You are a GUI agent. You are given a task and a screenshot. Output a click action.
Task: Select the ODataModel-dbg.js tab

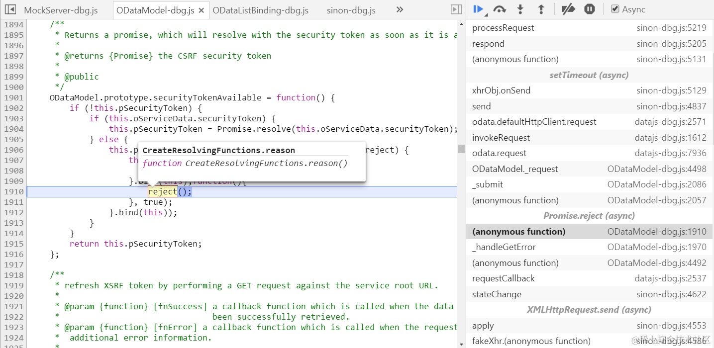pyautogui.click(x=155, y=10)
